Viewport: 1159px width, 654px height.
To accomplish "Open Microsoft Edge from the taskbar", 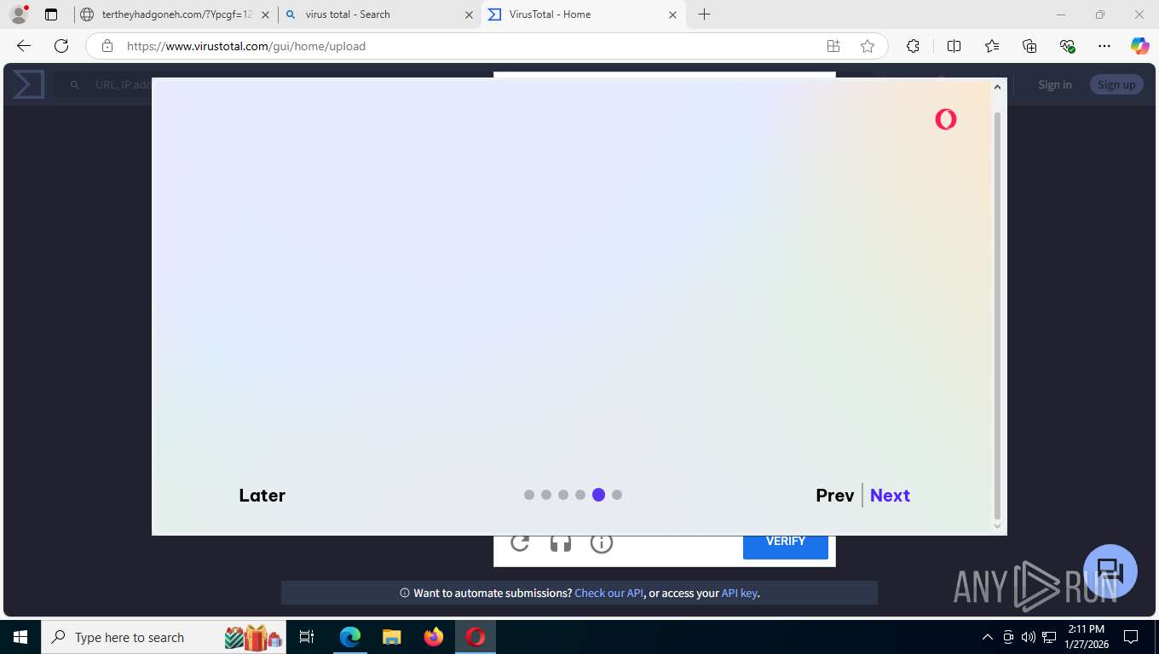I will coord(349,637).
